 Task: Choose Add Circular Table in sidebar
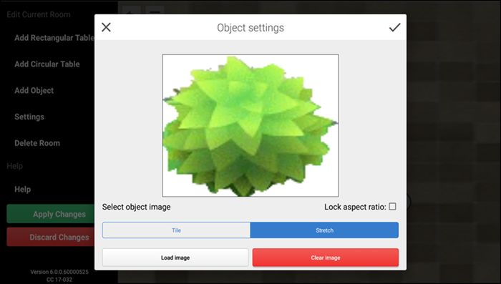pyautogui.click(x=47, y=64)
